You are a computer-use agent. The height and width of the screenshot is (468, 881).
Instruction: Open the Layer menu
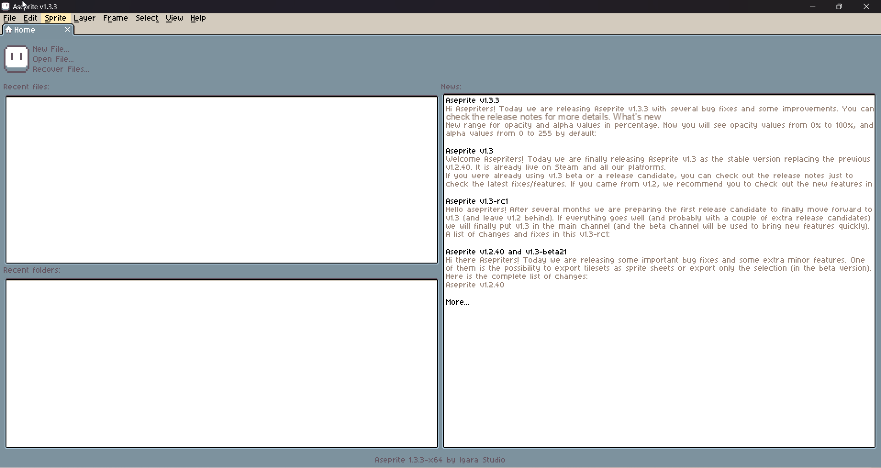click(84, 18)
